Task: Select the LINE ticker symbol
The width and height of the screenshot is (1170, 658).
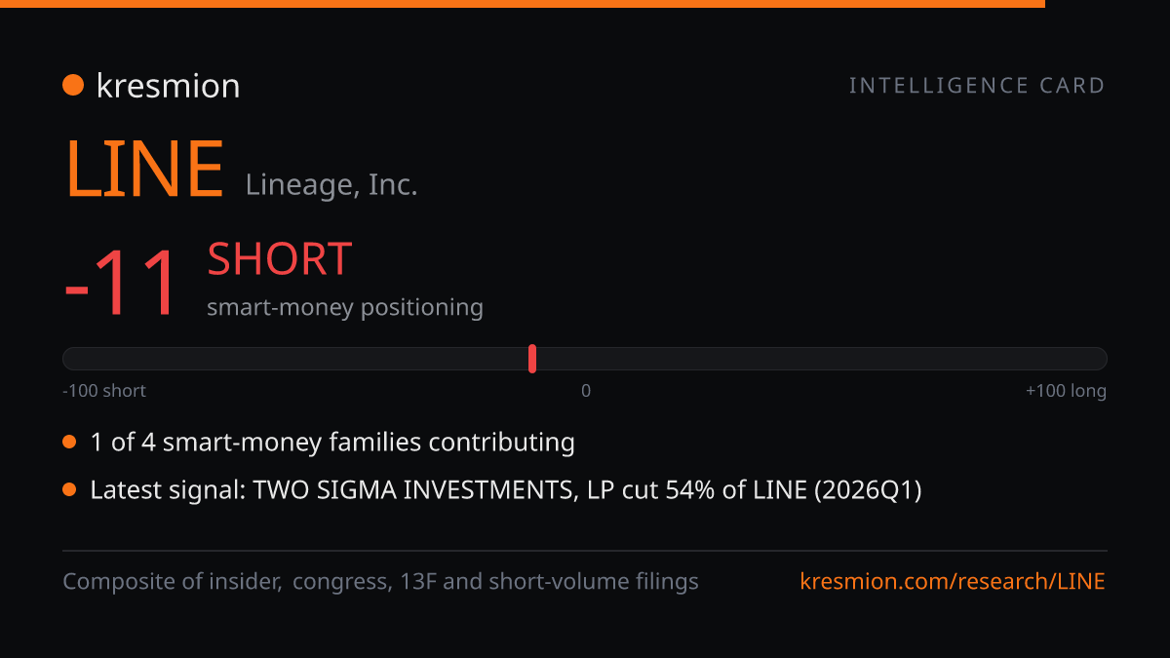Action: tap(144, 170)
